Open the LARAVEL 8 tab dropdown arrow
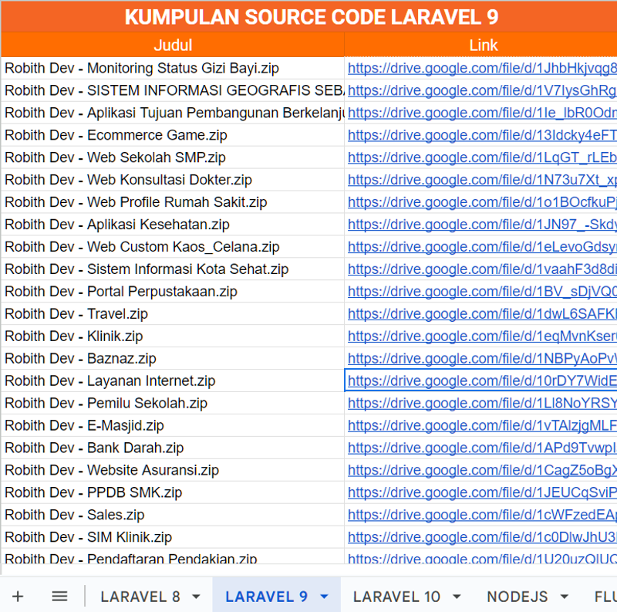The width and height of the screenshot is (617, 612). 194,596
